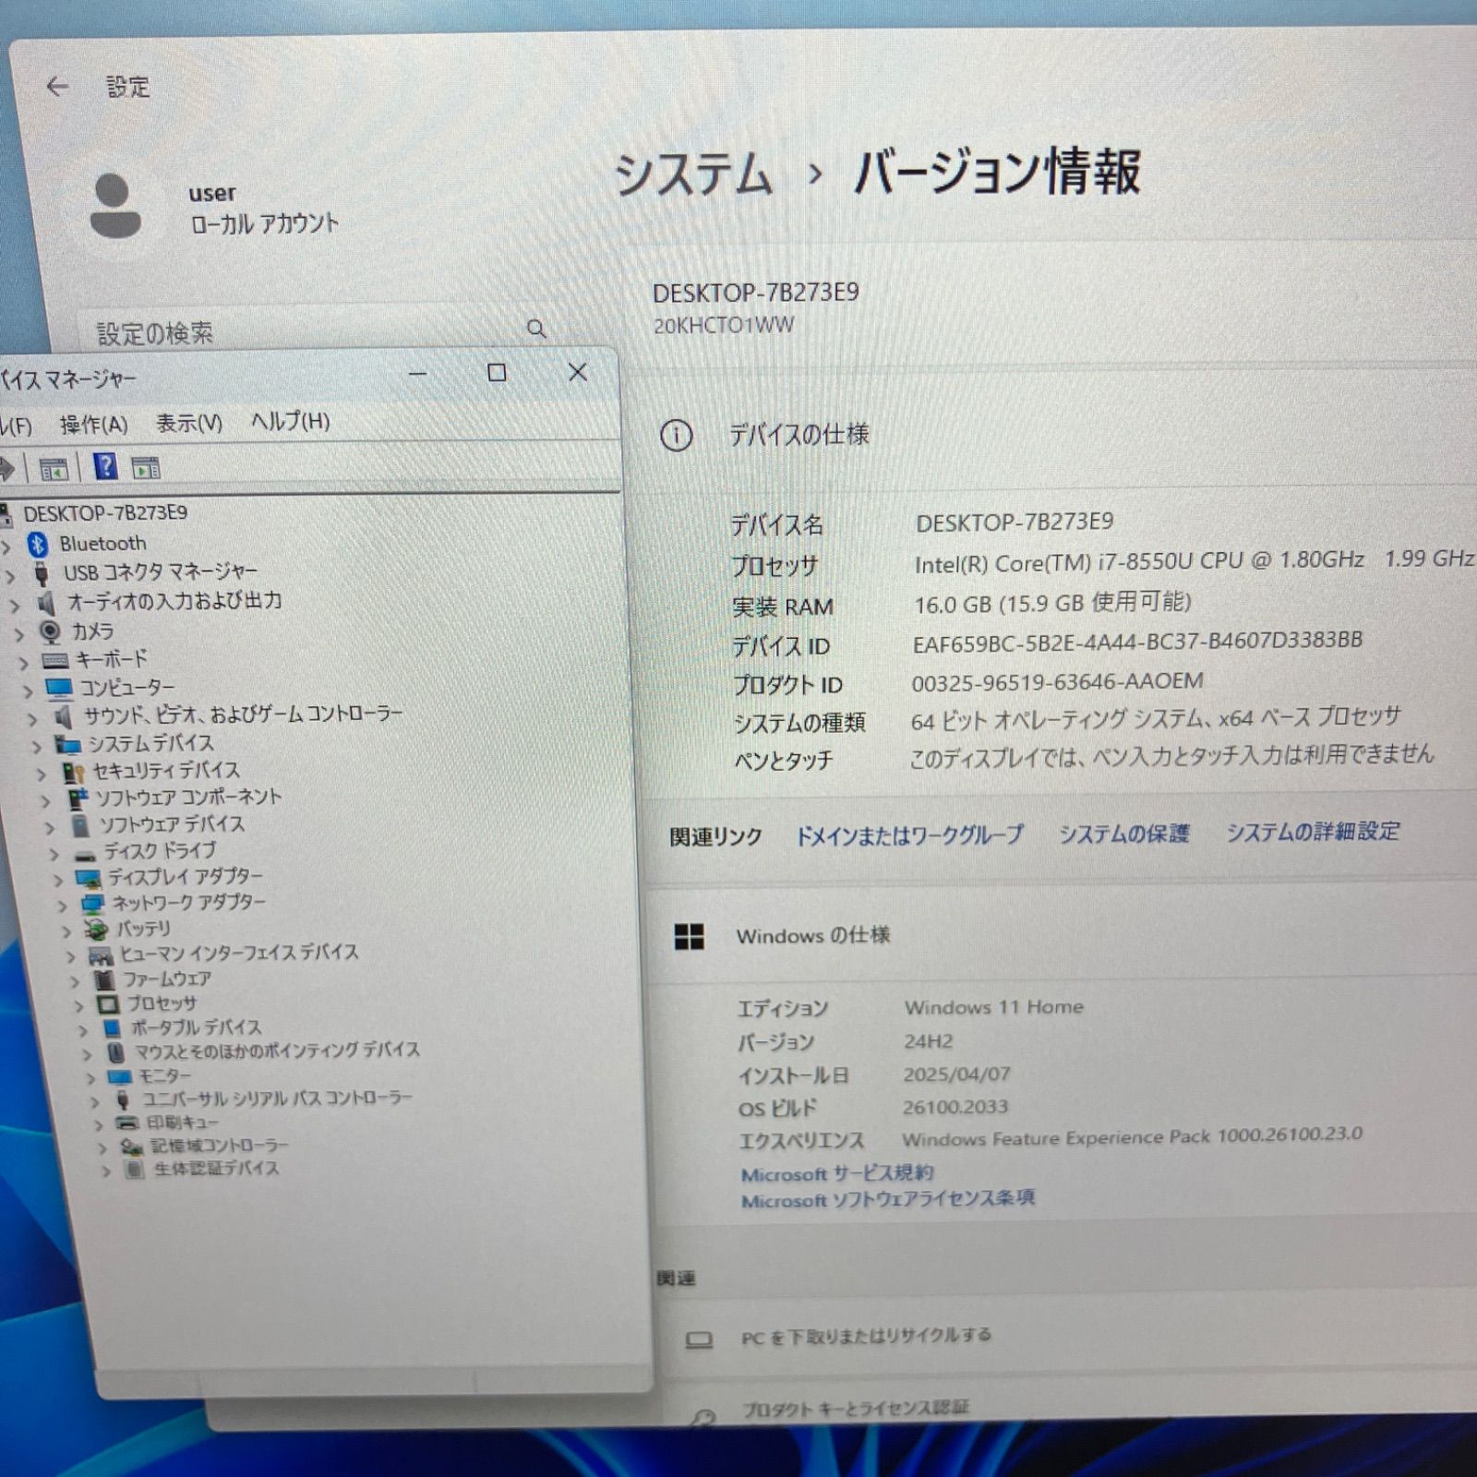Expand the ポータブル デバイス node
This screenshot has width=1477, height=1477.
pyautogui.click(x=83, y=1030)
